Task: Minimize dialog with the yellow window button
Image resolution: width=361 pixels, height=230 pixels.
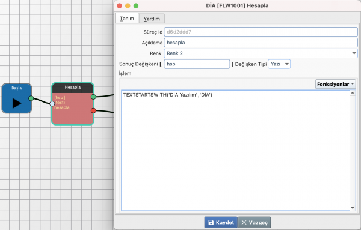Action: click(x=128, y=6)
